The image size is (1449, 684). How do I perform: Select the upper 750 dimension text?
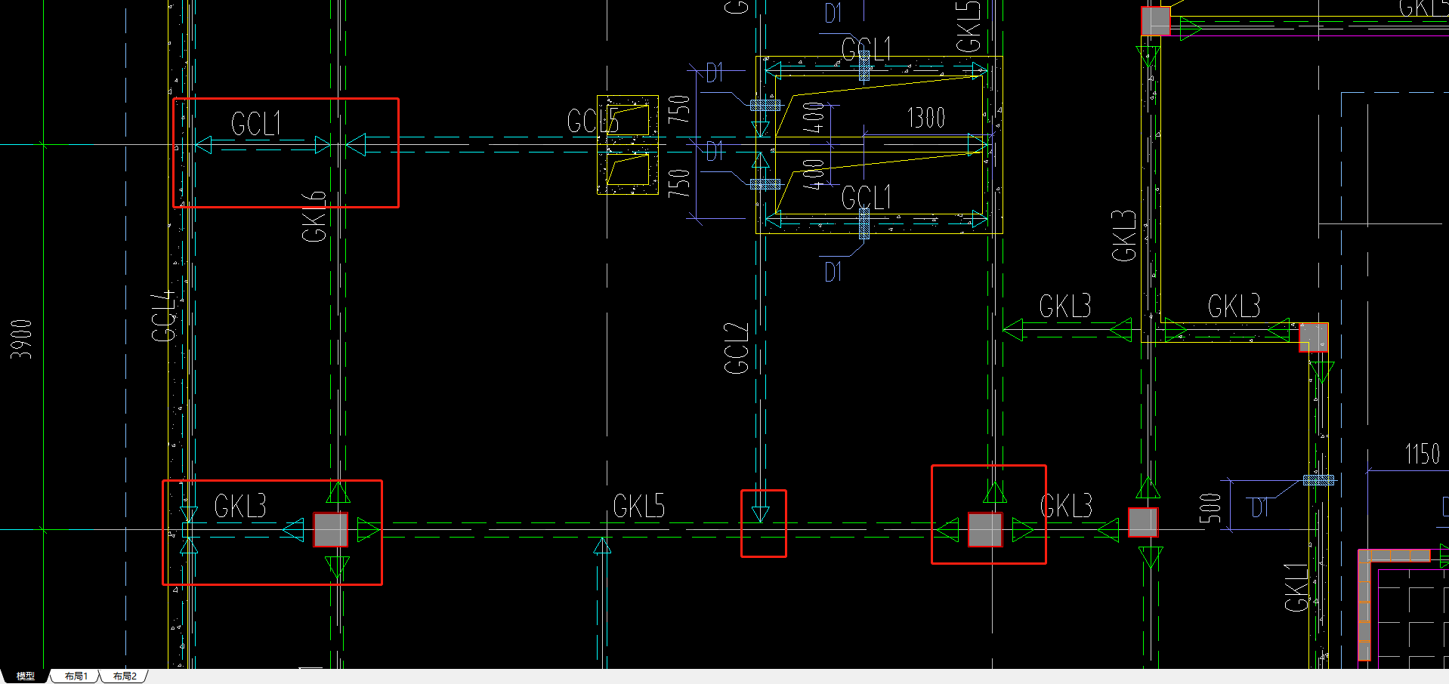pyautogui.click(x=679, y=109)
